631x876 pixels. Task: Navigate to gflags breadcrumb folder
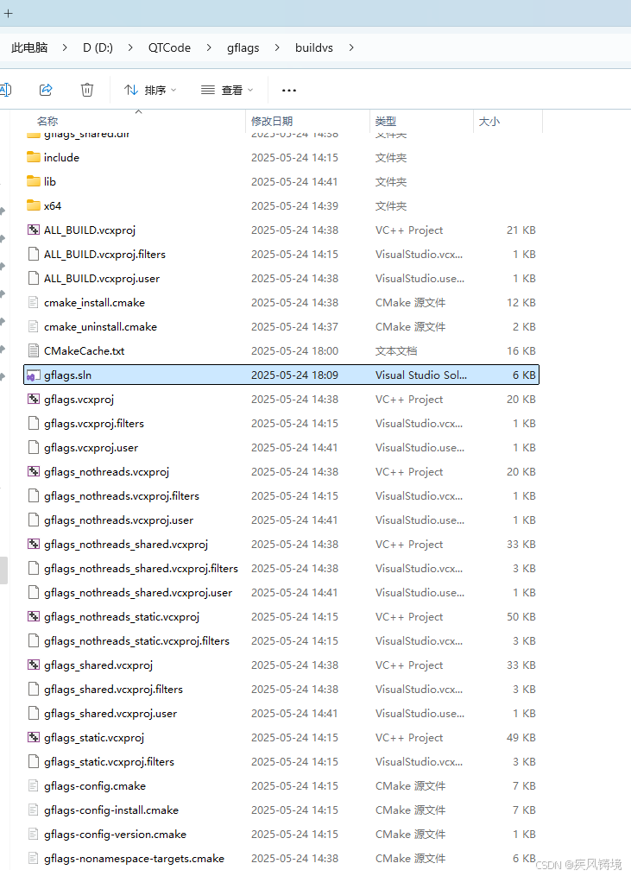point(243,47)
